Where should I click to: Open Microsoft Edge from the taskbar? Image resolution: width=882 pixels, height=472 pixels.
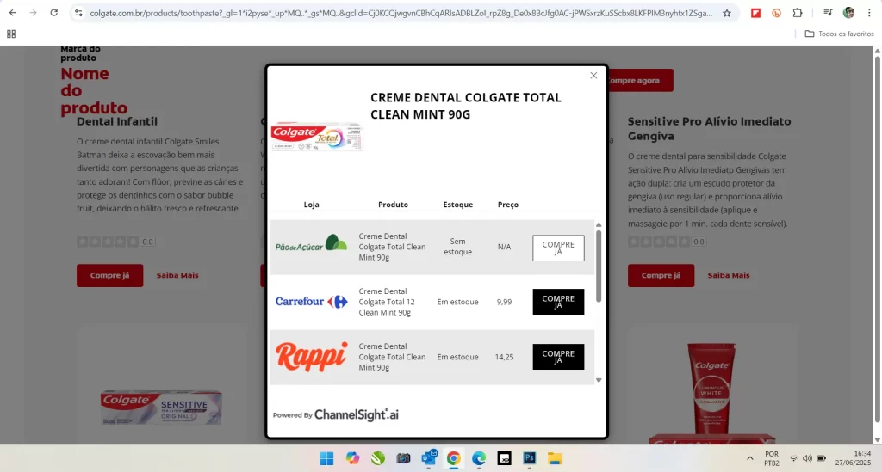pyautogui.click(x=479, y=458)
